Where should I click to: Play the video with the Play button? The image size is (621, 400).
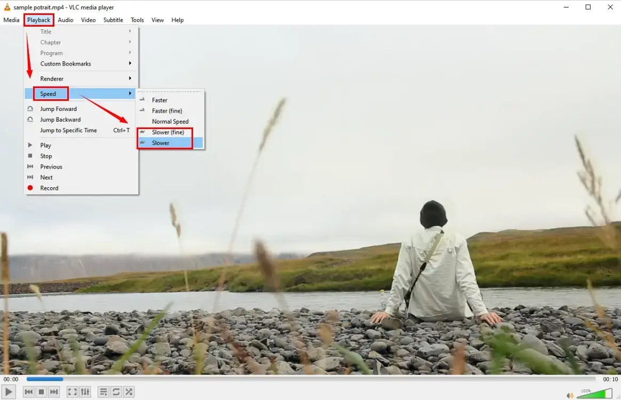point(9,391)
